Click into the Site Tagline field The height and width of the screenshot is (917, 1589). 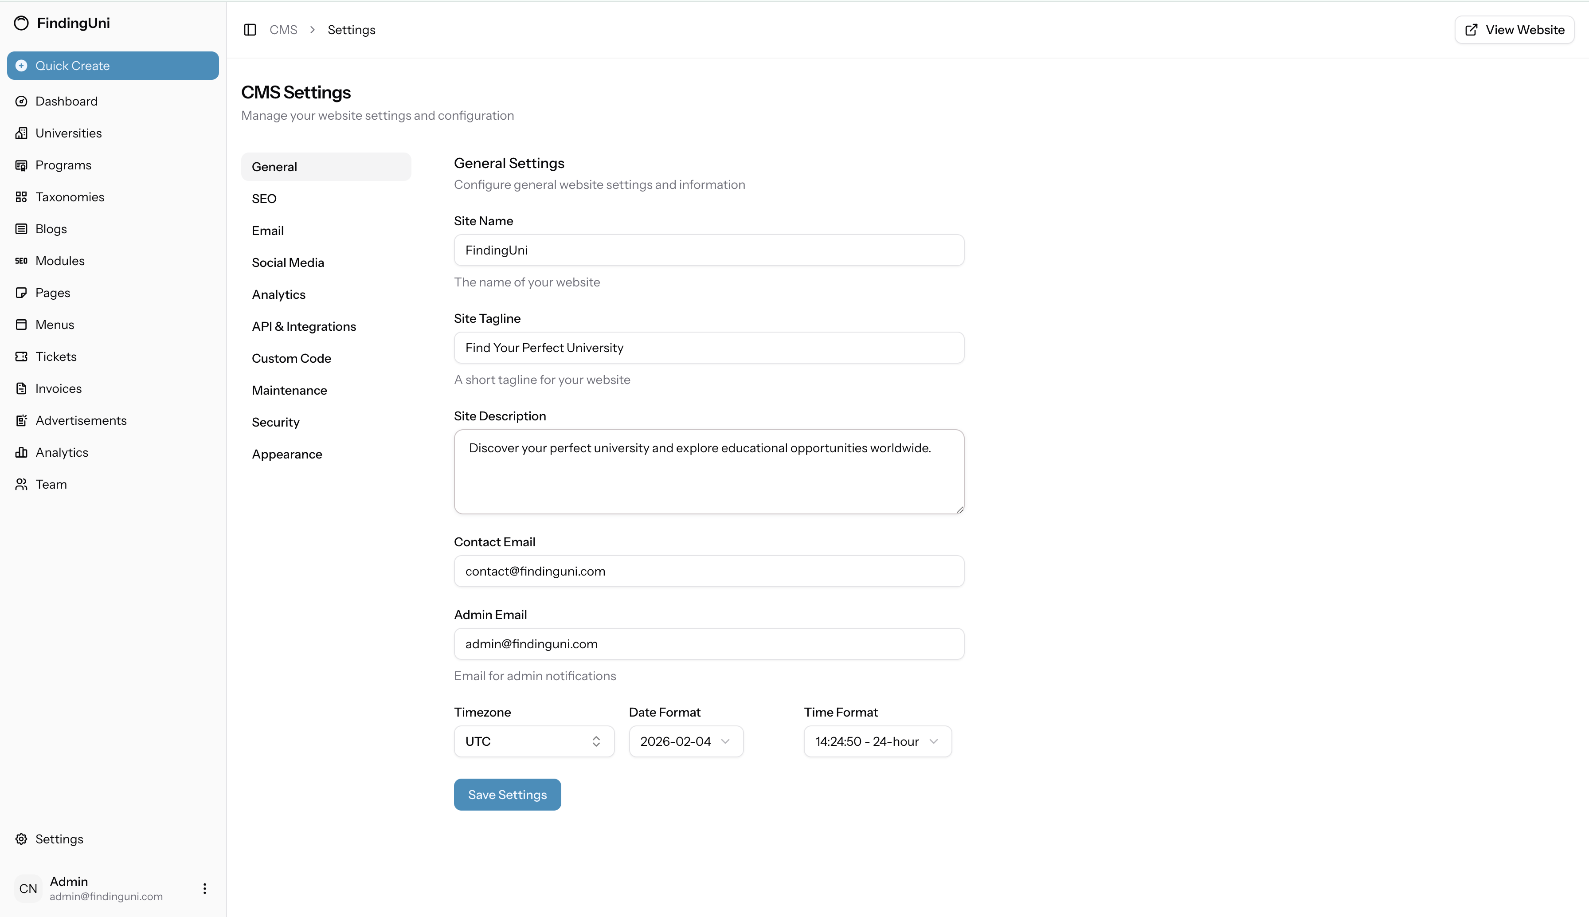(x=708, y=348)
